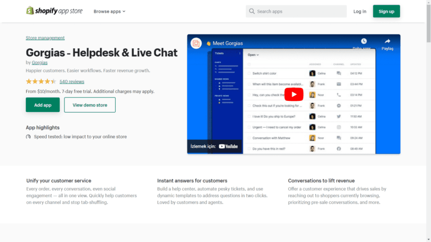Play the Meet Gorgias video

tap(294, 94)
